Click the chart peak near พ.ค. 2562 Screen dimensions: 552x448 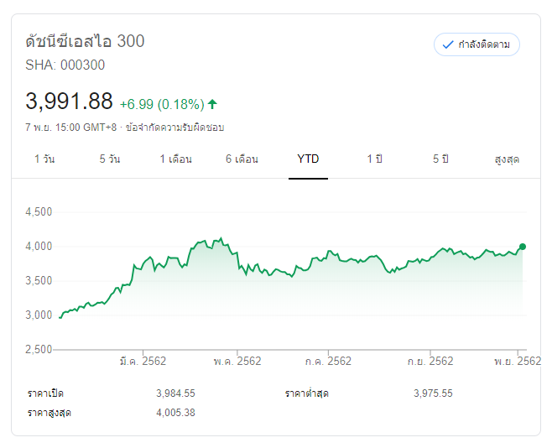pyautogui.click(x=220, y=238)
